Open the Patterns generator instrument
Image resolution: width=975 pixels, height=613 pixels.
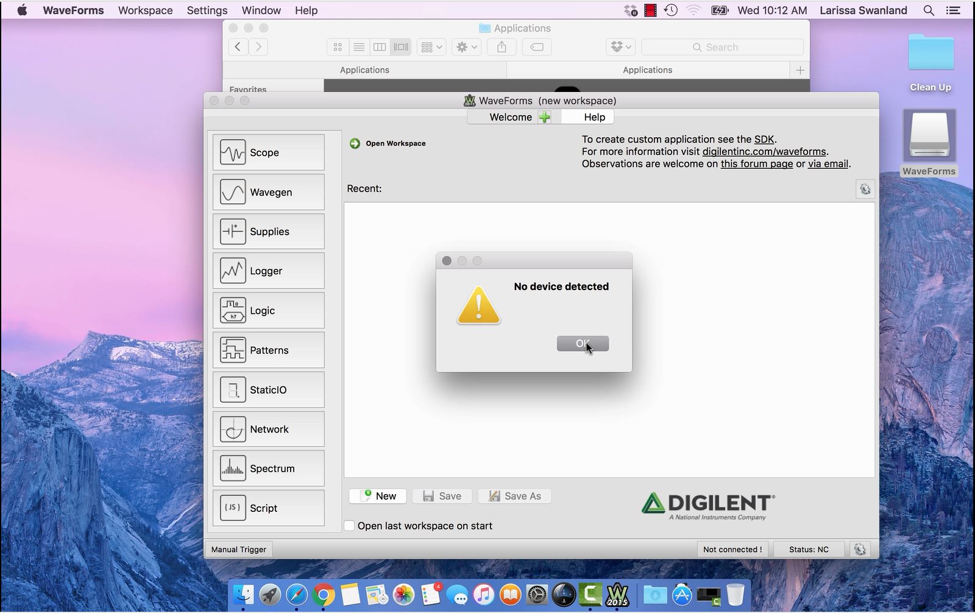[268, 350]
